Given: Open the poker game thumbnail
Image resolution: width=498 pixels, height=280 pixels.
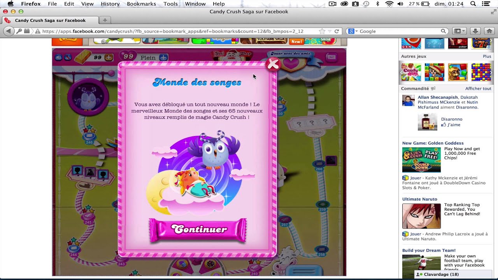Looking at the screenshot, I should click(x=458, y=43).
